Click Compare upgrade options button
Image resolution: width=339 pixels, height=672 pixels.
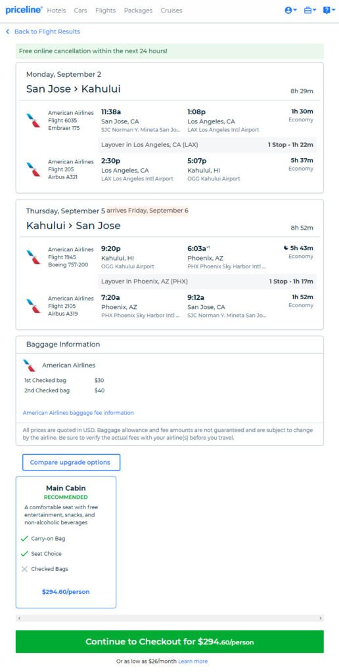coord(71,463)
